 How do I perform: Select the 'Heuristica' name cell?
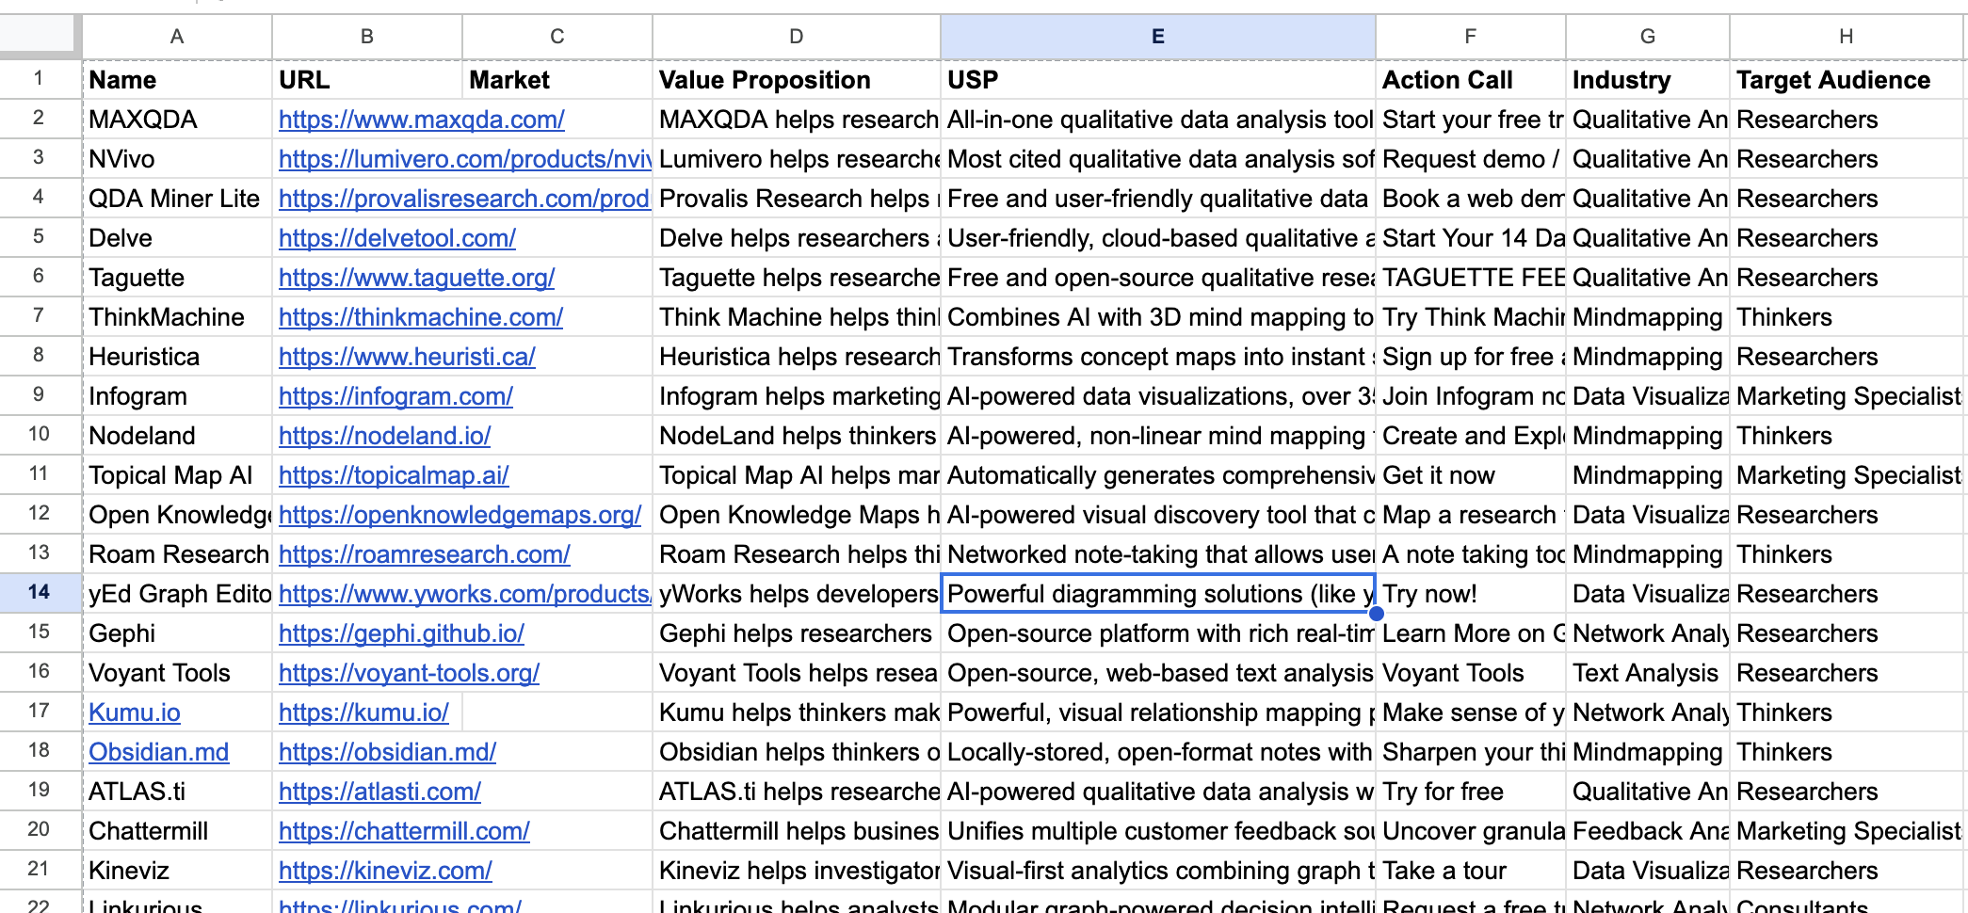177,357
